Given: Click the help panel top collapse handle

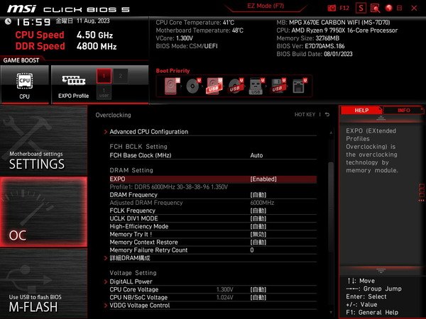Looking at the screenshot, I should tap(381, 118).
